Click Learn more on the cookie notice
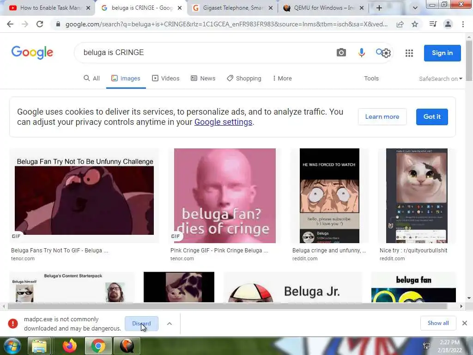Screen dimensions: 473x355 tap(382, 117)
